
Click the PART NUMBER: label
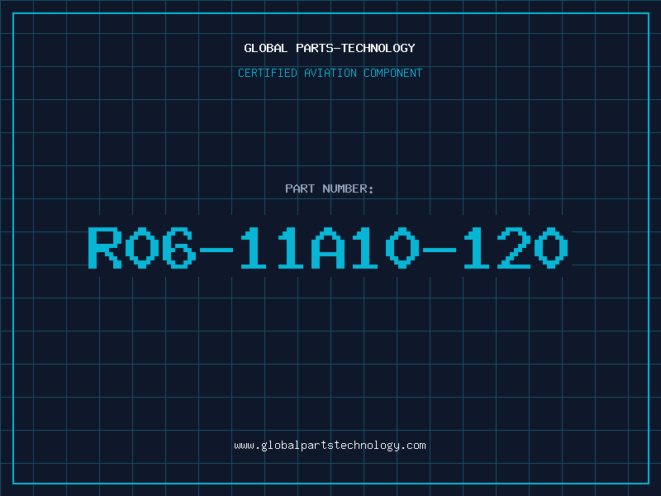pos(330,188)
